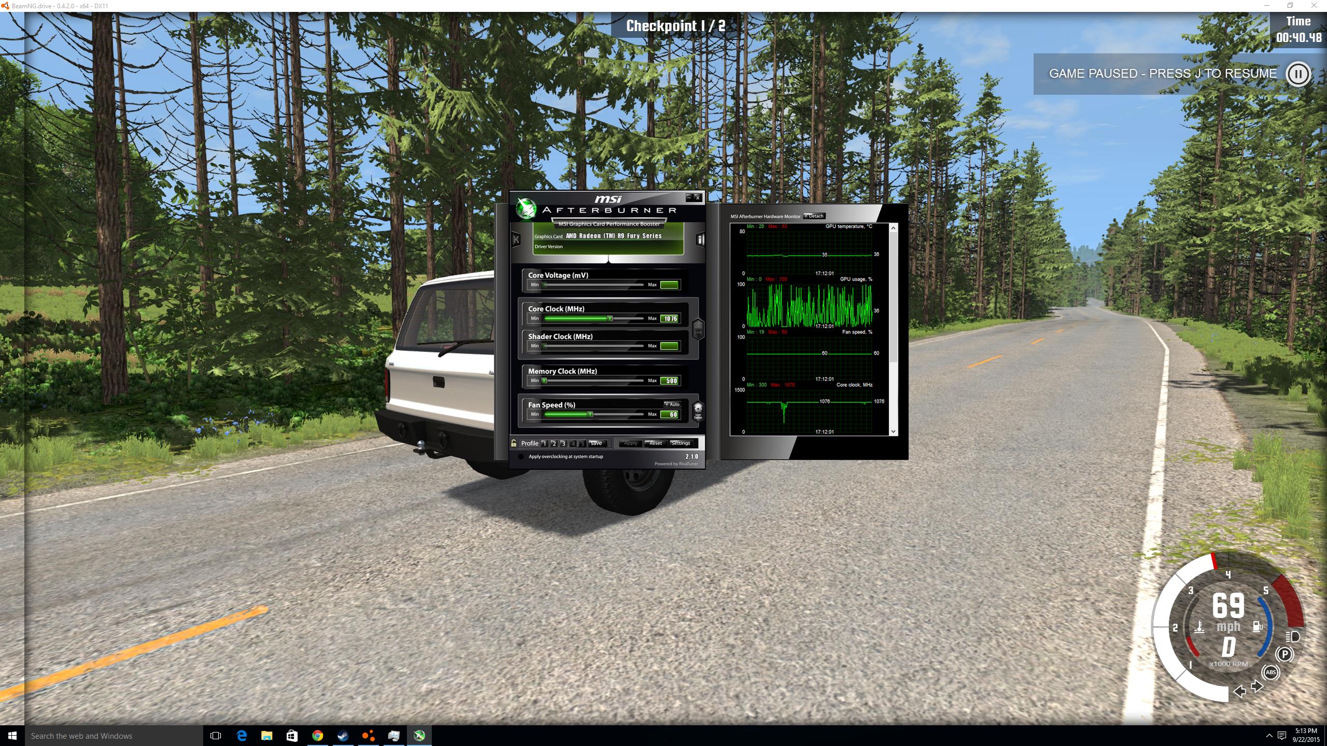Click the headlights indicator on the gauge
The height and width of the screenshot is (746, 1327).
point(1292,636)
